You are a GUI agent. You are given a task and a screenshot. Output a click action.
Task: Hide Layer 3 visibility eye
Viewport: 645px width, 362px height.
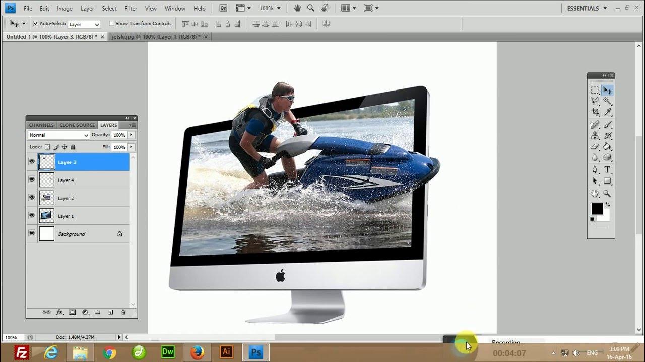[32, 162]
